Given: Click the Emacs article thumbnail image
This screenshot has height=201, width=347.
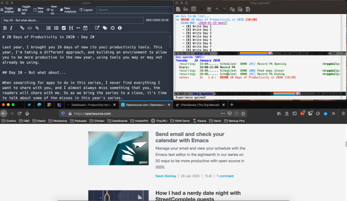Looking at the screenshot, I should [x=118, y=148].
